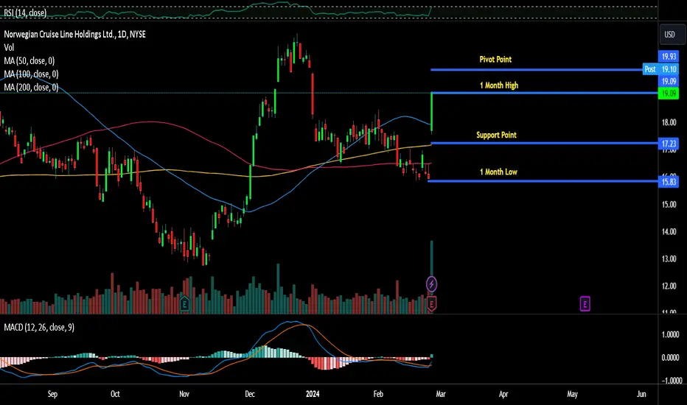Click the 1 Month Low annotation text
This screenshot has height=405, width=687.
(x=498, y=172)
